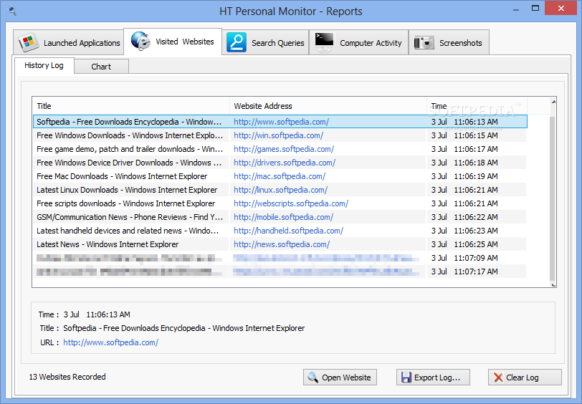Select the Free scripts downloads row
582x404 pixels.
[x=280, y=203]
